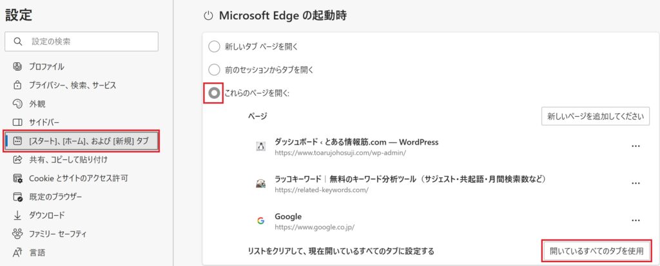Screen dimensions: 660x266
Task: Open more options for ラッコキーワード entry
Action: pyautogui.click(x=636, y=183)
